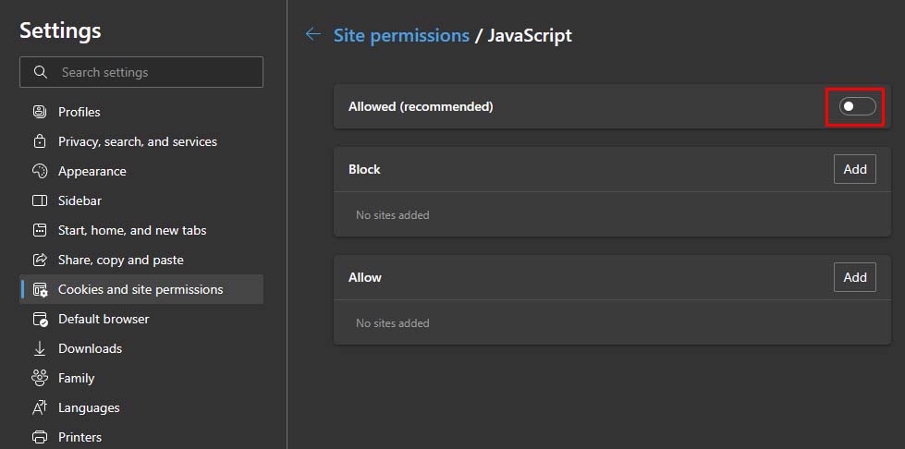The height and width of the screenshot is (449, 905).
Task: Open Privacy, search, and services settings
Action: tap(141, 141)
